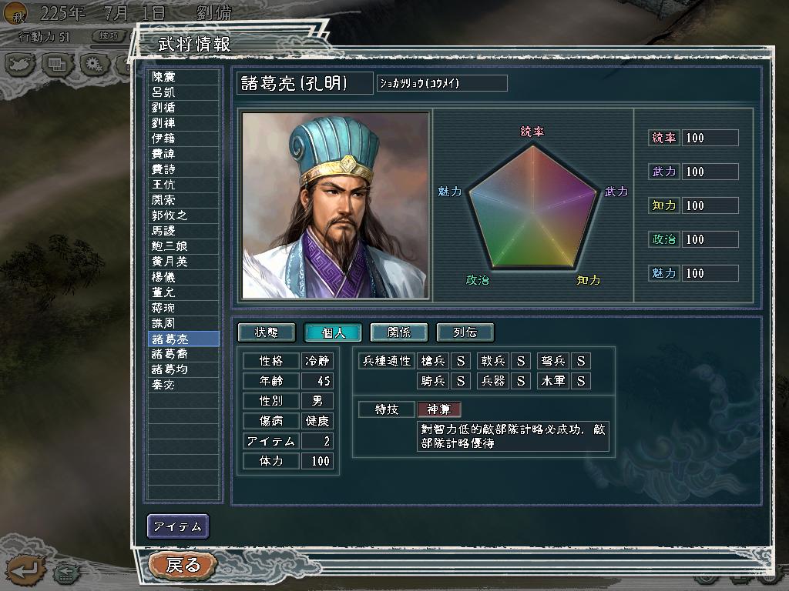Click the 諸葛亮 portrait image
The image size is (789, 591).
pyautogui.click(x=335, y=205)
